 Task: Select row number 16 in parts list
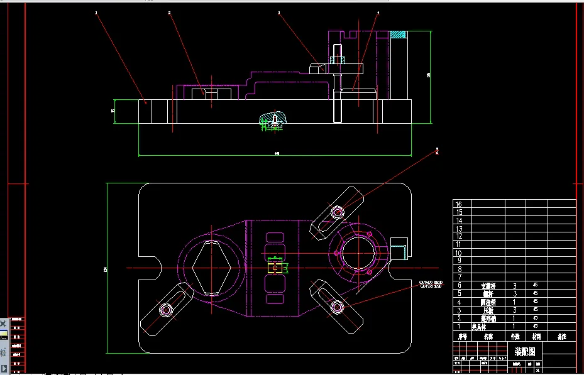click(x=459, y=204)
